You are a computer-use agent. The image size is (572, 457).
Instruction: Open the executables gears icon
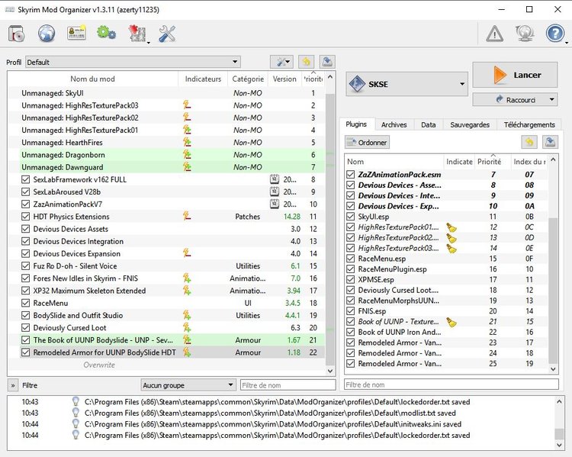107,33
